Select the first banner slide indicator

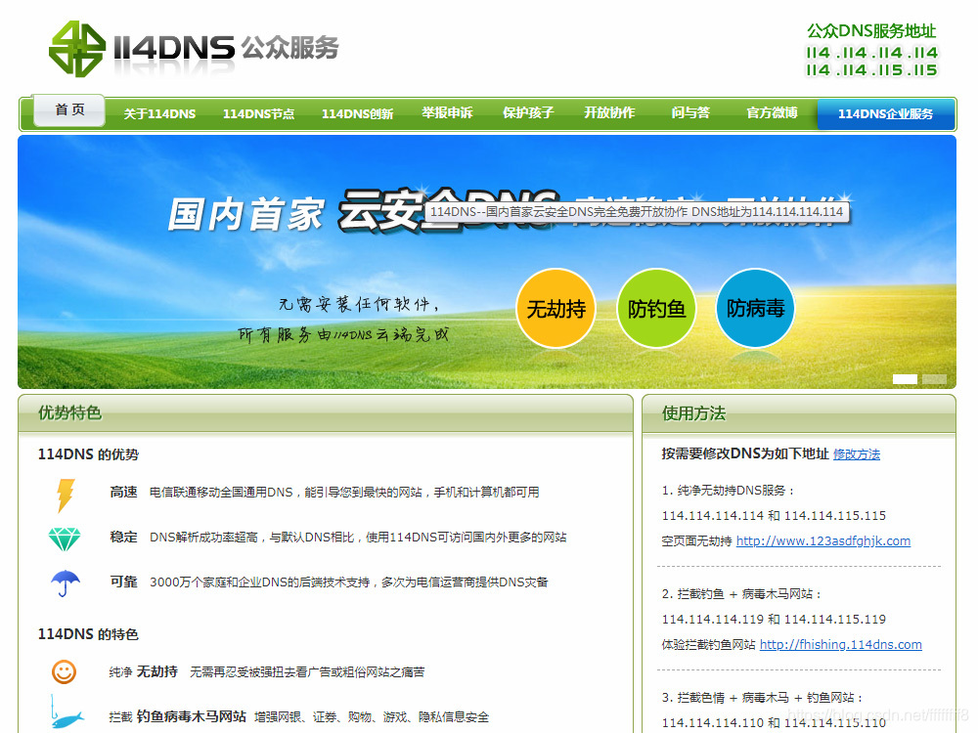pyautogui.click(x=905, y=379)
